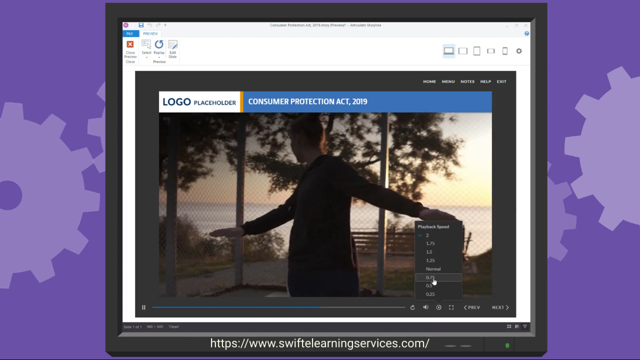
Task: Select the tablet portrait preview icon
Action: point(477,51)
